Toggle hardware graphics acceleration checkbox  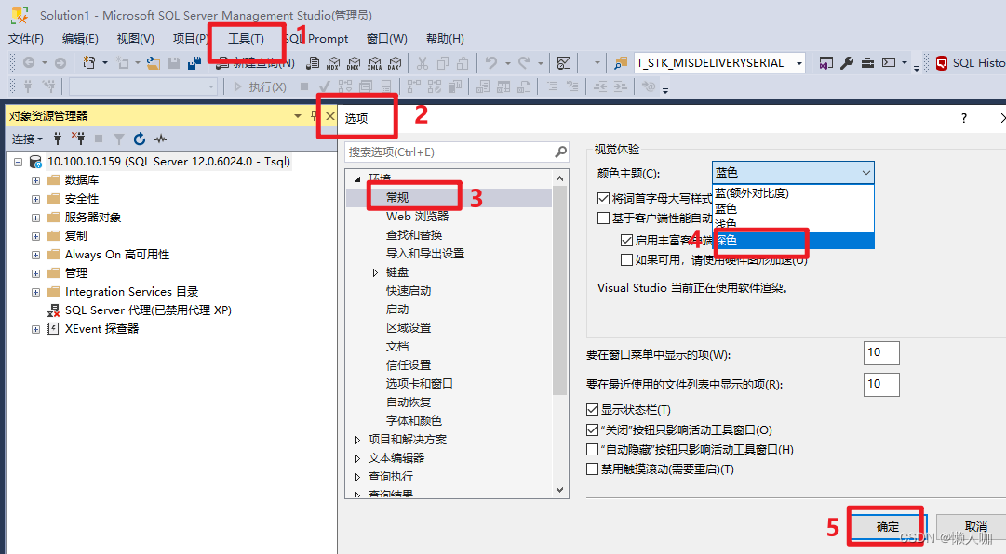coord(627,259)
